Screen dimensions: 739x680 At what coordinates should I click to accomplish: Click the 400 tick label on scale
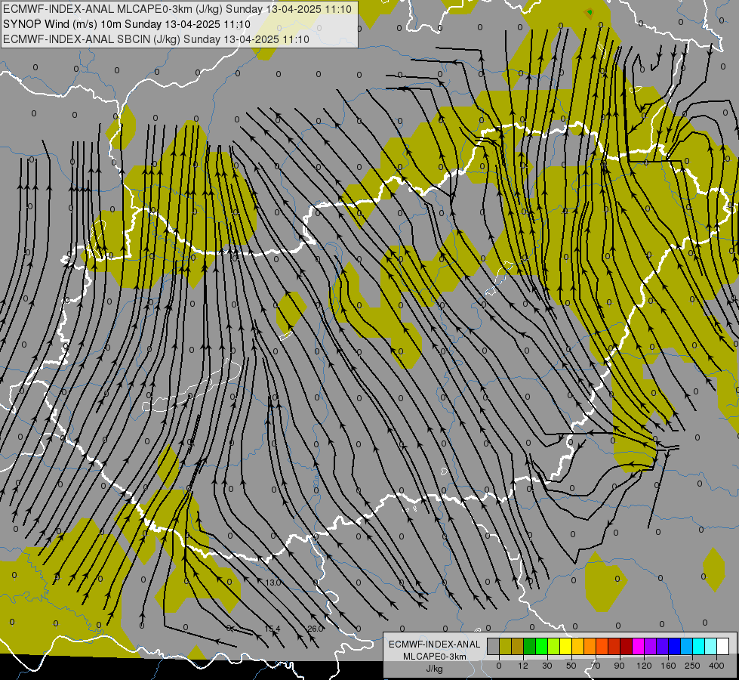point(716,666)
